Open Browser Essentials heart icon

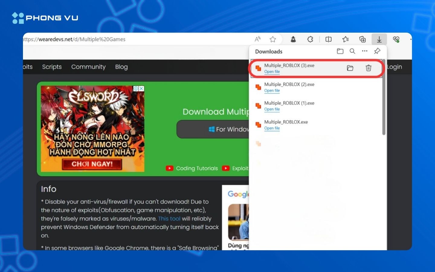click(396, 39)
